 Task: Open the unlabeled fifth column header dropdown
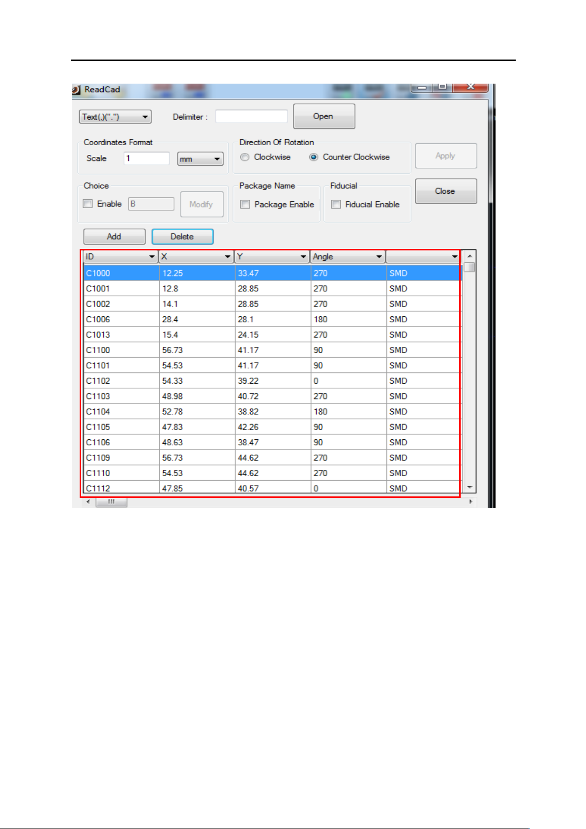click(455, 257)
